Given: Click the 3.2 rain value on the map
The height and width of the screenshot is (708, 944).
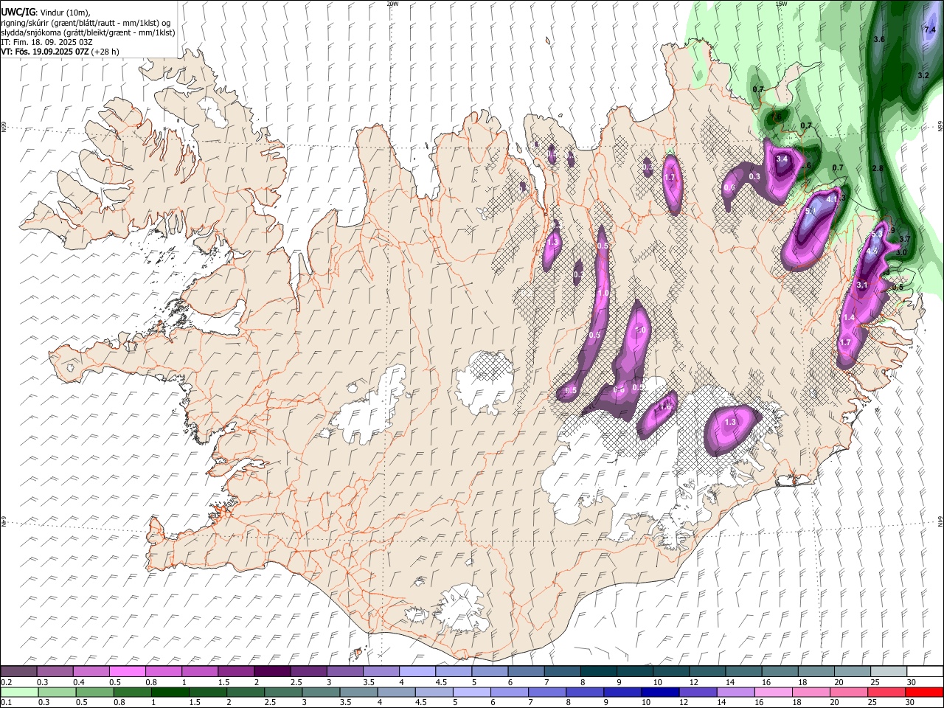Looking at the screenshot, I should pyautogui.click(x=923, y=76).
